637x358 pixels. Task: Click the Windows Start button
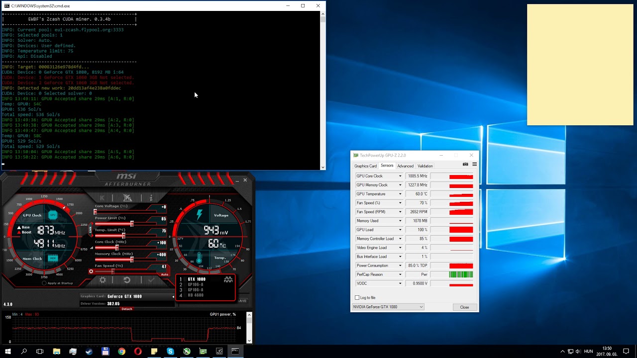point(7,352)
